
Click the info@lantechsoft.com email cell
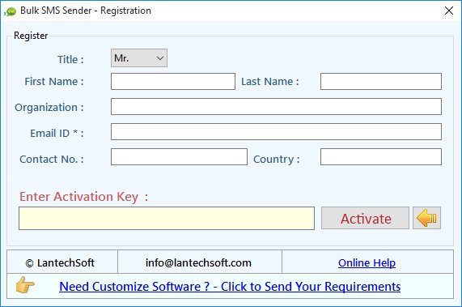200,262
